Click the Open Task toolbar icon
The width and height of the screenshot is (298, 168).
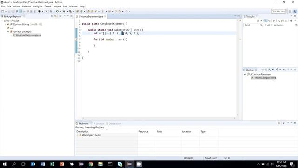[x=92, y=11]
